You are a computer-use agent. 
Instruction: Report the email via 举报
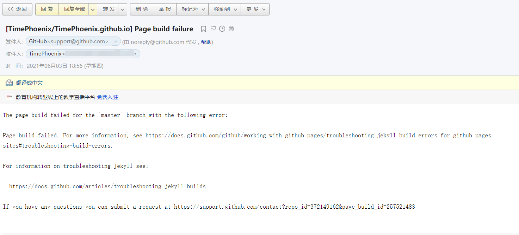pos(164,9)
